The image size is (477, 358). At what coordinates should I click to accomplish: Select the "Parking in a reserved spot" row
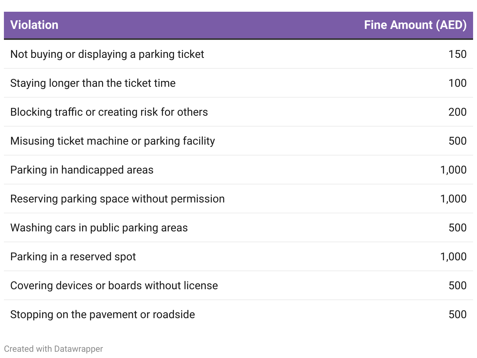pyautogui.click(x=73, y=256)
